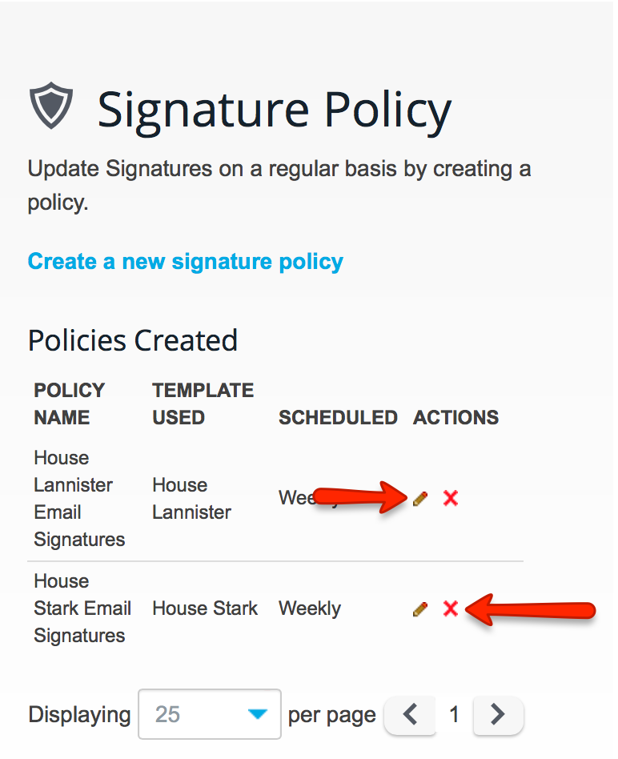Go to next page using right chevron
This screenshot has height=759, width=618.
point(498,714)
